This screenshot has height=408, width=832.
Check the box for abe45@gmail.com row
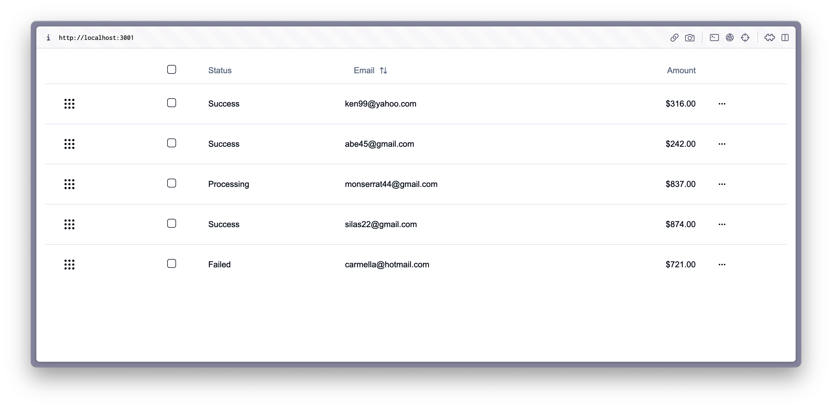(x=172, y=143)
